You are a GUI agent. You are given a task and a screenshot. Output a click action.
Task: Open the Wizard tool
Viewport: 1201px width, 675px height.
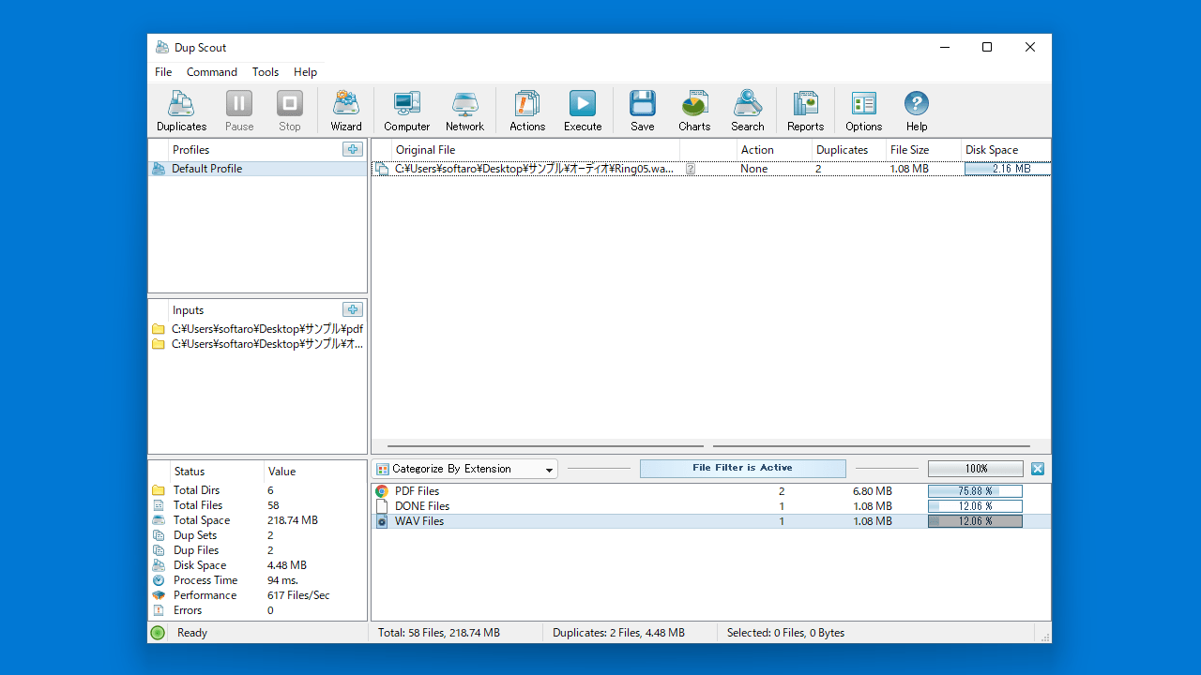(346, 112)
